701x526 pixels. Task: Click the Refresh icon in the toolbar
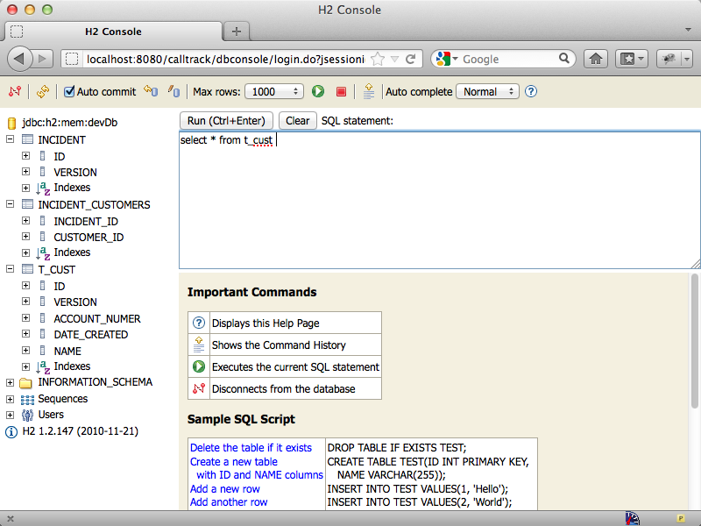tap(42, 91)
